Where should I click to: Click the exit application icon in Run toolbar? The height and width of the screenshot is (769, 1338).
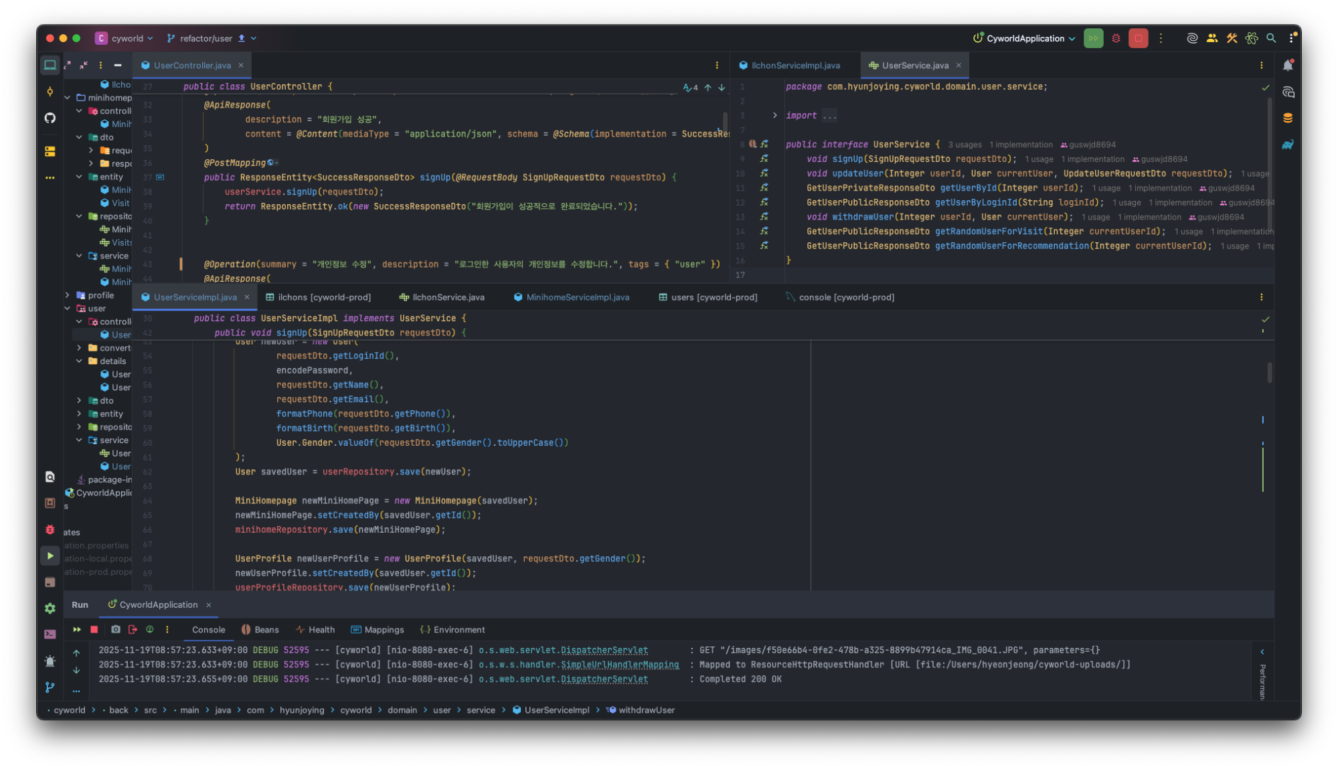pyautogui.click(x=133, y=630)
